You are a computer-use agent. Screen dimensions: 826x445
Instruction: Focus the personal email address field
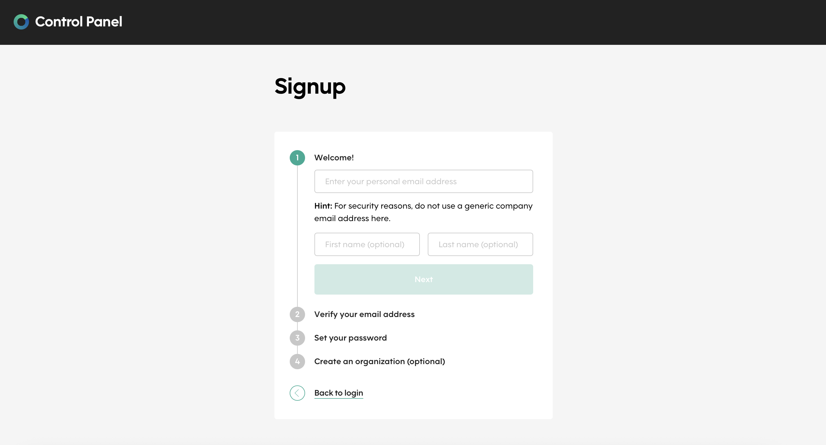click(x=423, y=181)
